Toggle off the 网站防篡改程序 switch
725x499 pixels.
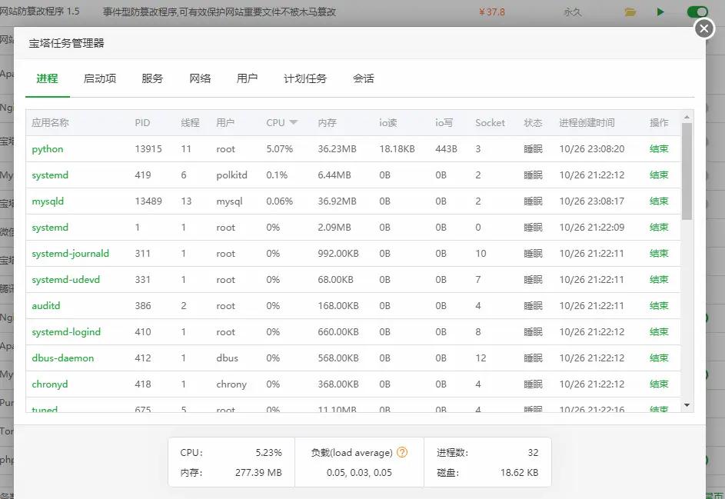697,12
